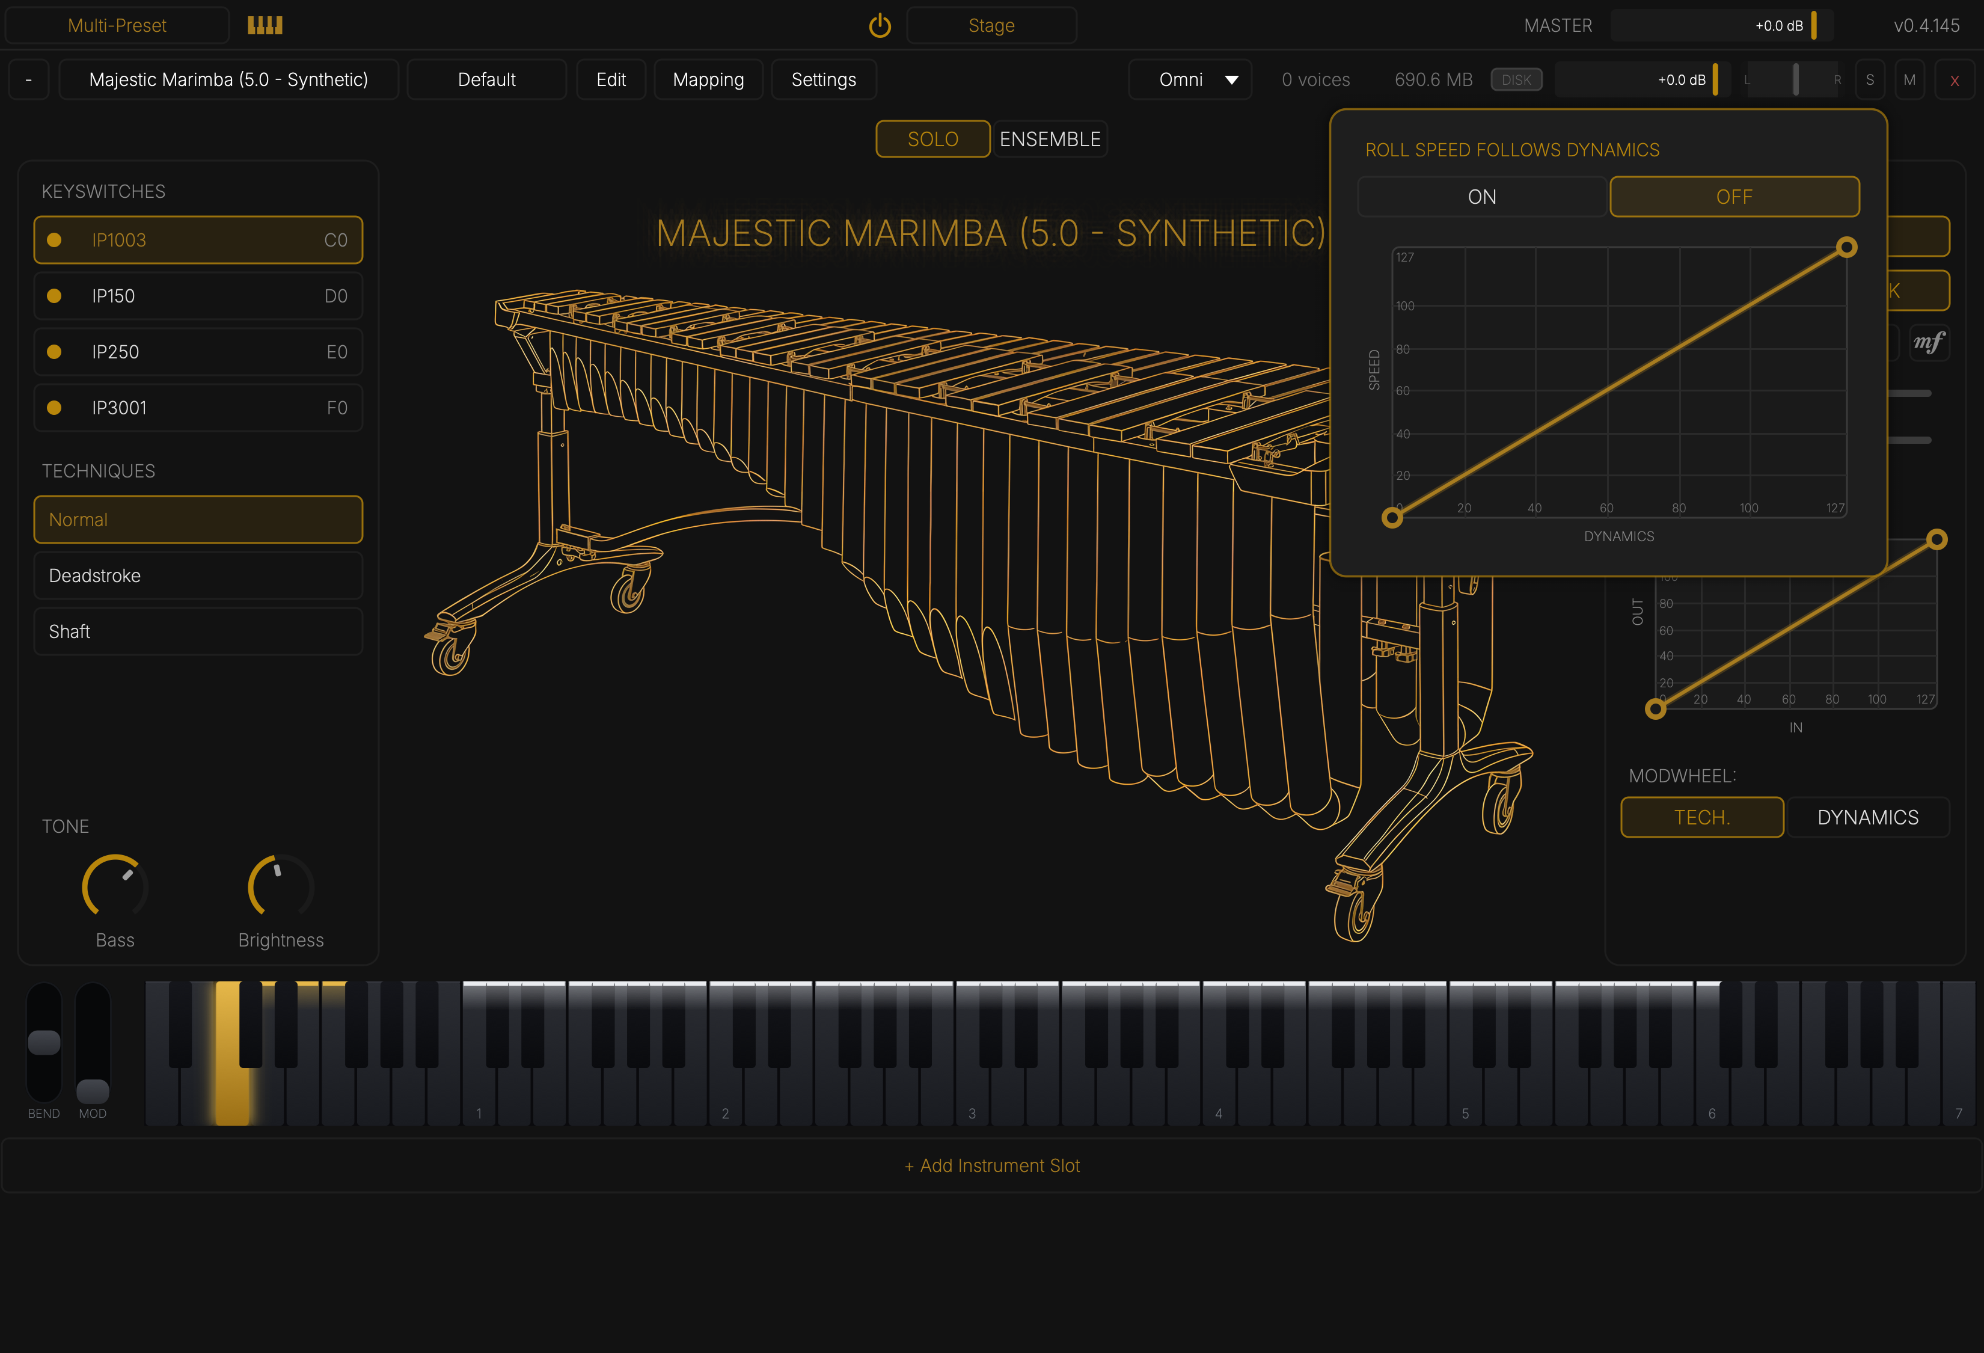1984x1353 pixels.
Task: Click the upper-right node of the speed curve
Action: tap(1846, 248)
